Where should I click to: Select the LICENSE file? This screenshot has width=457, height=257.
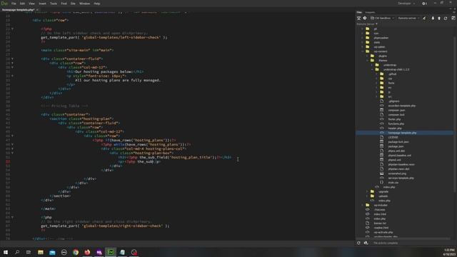(393, 137)
